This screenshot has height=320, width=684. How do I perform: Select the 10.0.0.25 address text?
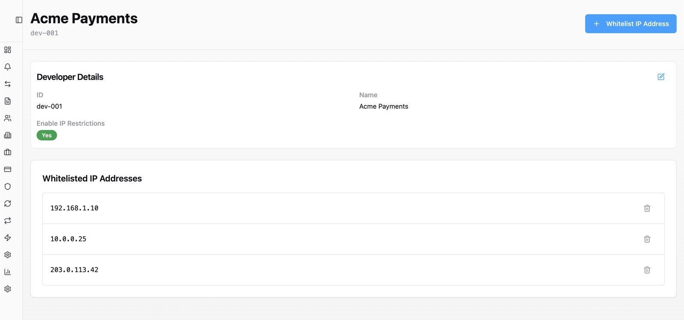point(68,239)
